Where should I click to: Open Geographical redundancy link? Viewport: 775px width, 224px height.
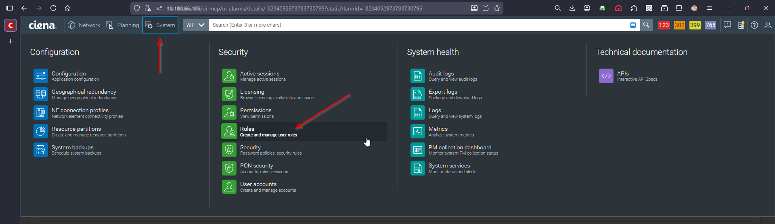(x=84, y=92)
